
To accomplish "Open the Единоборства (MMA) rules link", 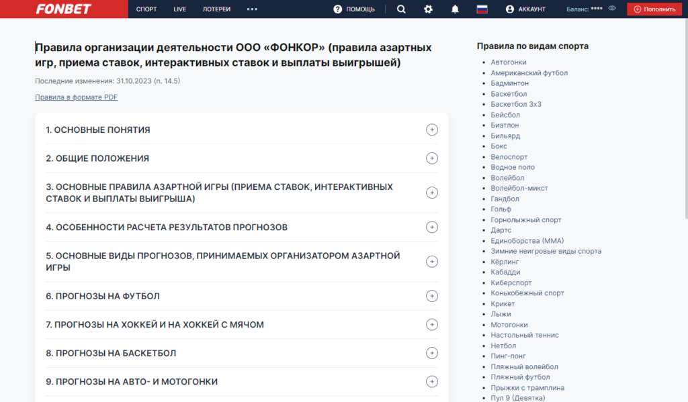I will pyautogui.click(x=527, y=241).
